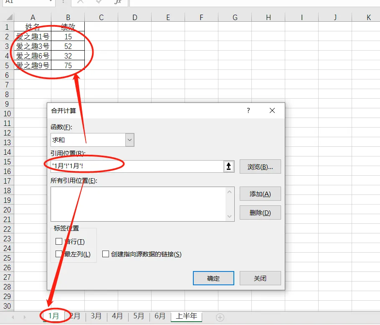Image resolution: width=380 pixels, height=325 pixels.
Task: Confirm with the 确定 button
Action: [x=213, y=278]
